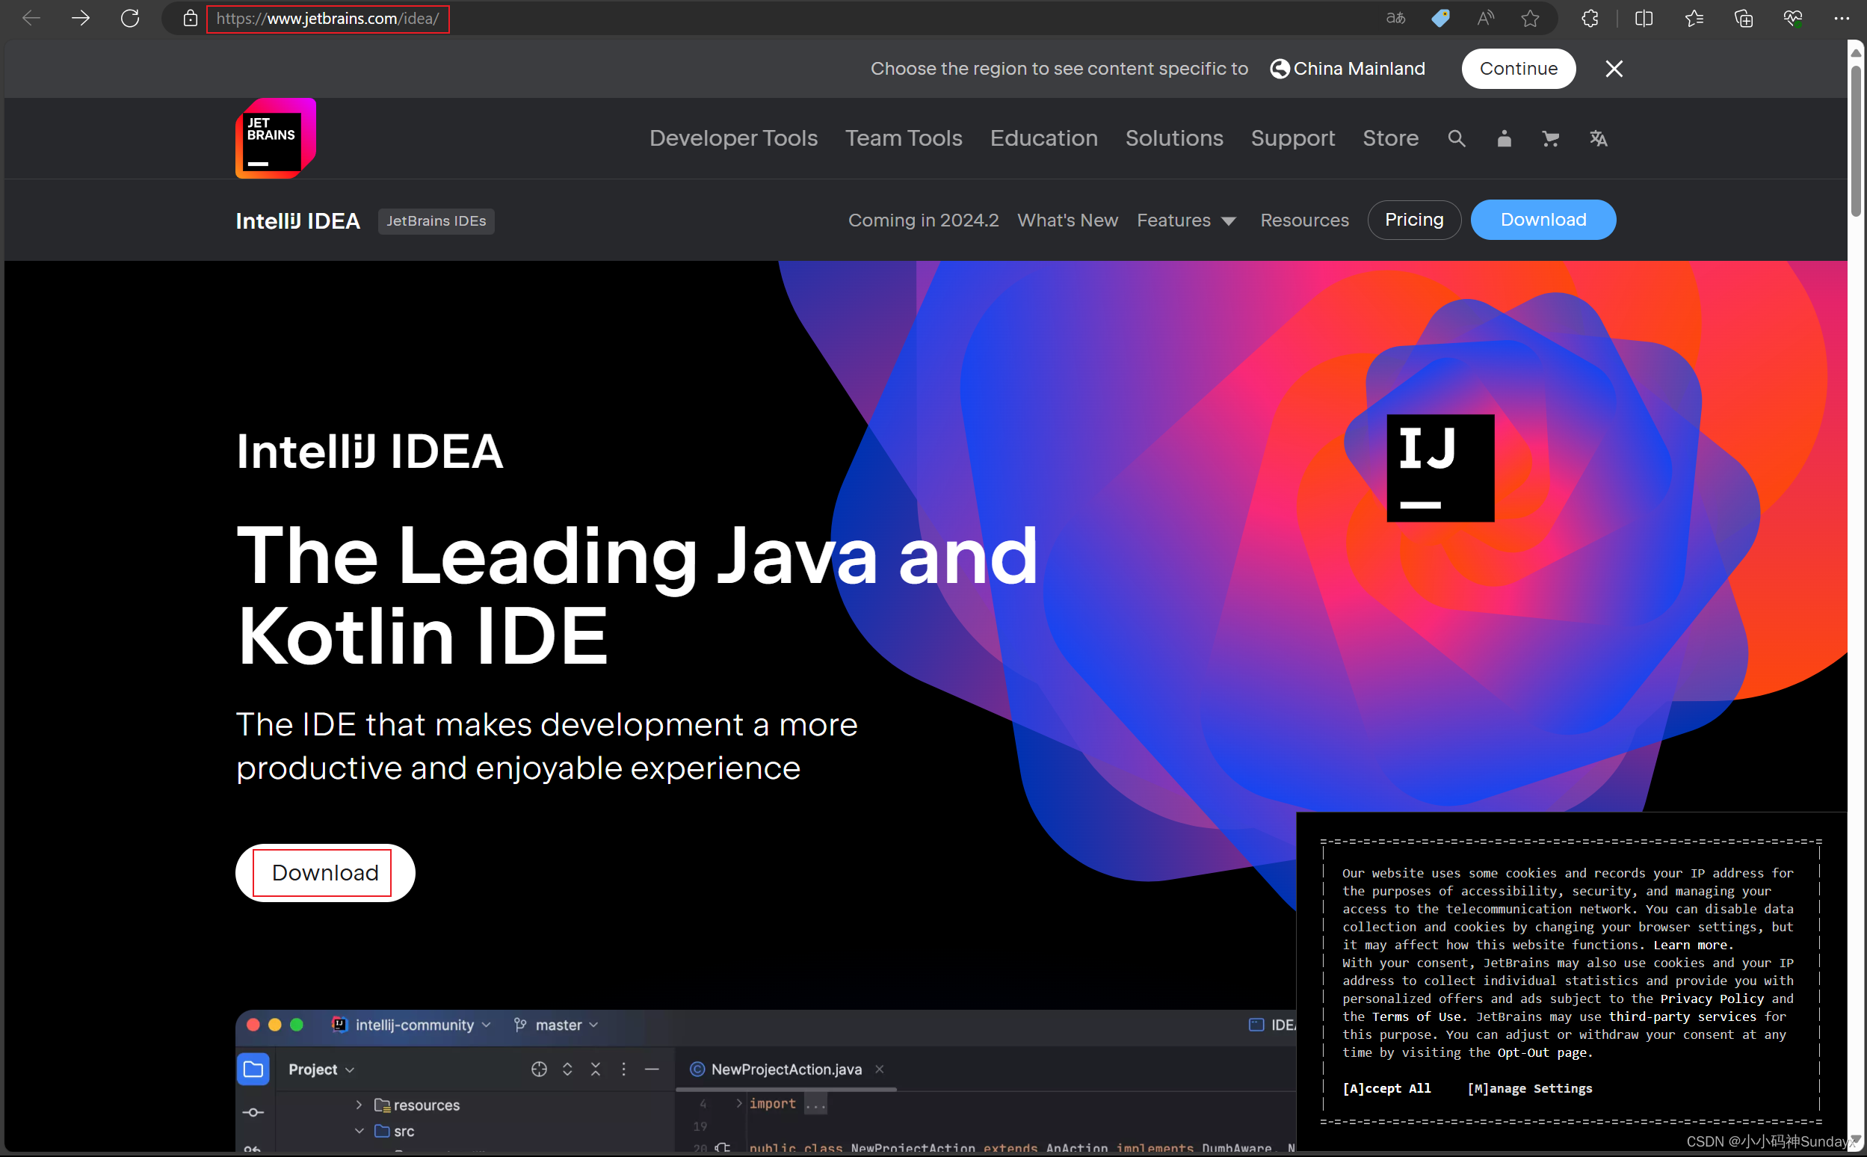Click the page vertical scrollbar thumb

[x=1855, y=141]
